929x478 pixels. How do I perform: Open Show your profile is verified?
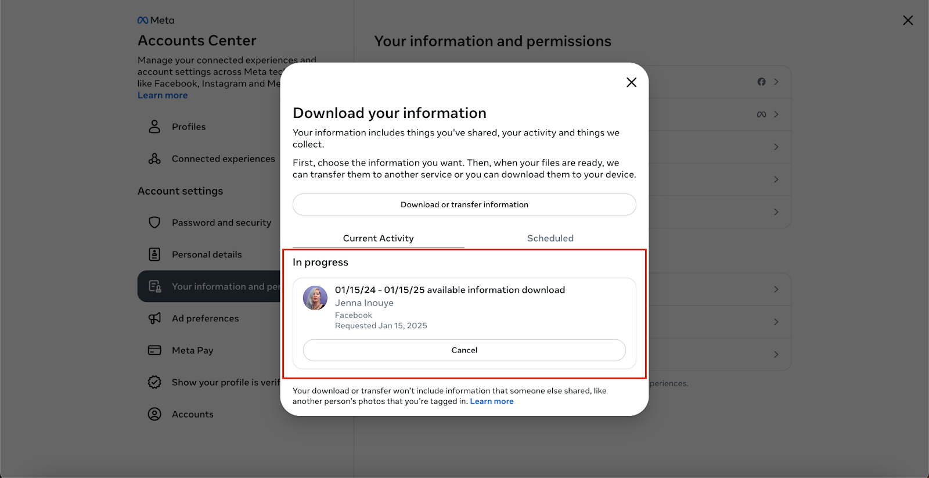[209, 382]
